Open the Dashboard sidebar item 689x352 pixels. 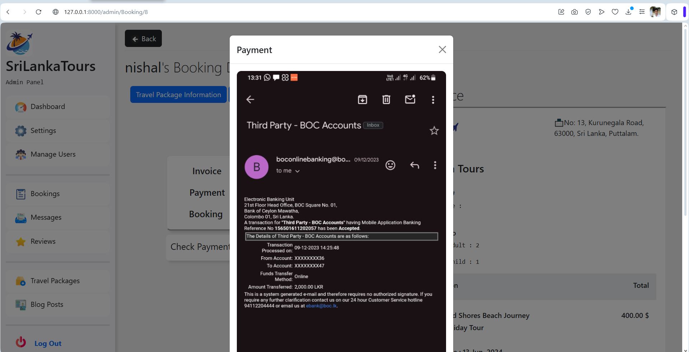pyautogui.click(x=58, y=107)
